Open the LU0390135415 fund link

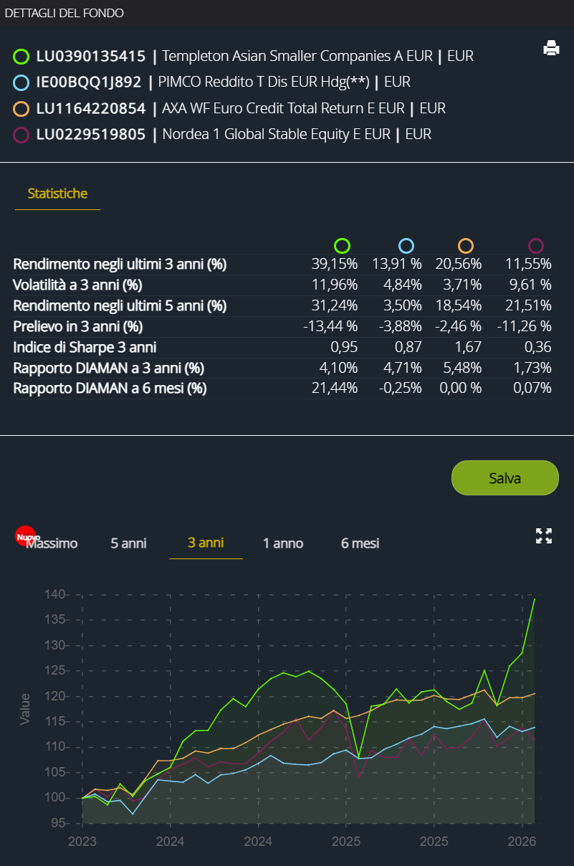(x=90, y=56)
